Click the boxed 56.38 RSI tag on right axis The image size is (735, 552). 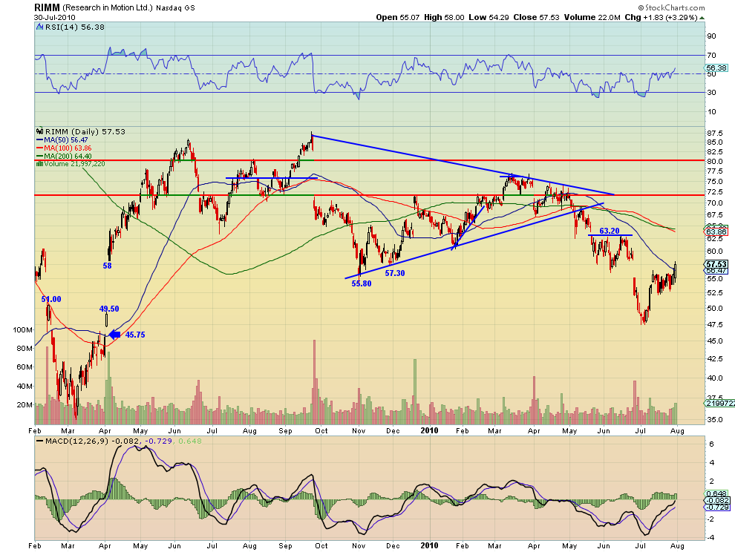pyautogui.click(x=716, y=68)
